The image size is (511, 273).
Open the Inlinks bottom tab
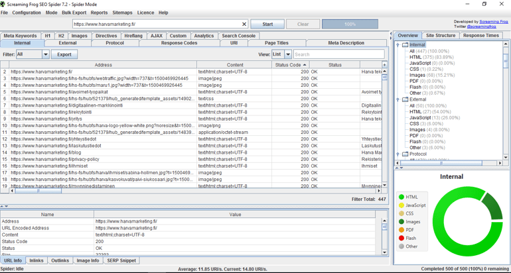click(x=36, y=260)
